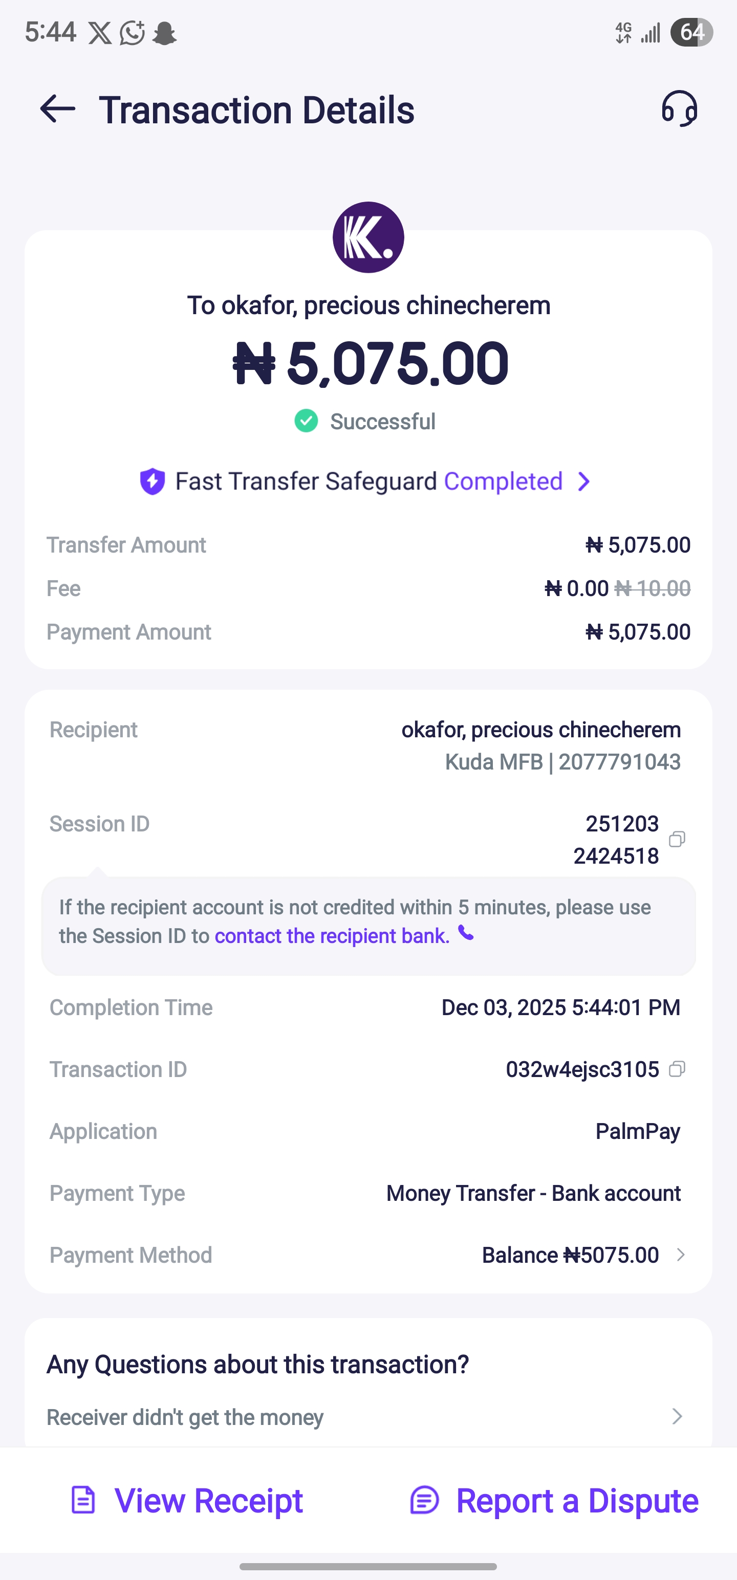
Task: Tap the Fast Transfer Safeguard shield icon
Action: tap(152, 481)
